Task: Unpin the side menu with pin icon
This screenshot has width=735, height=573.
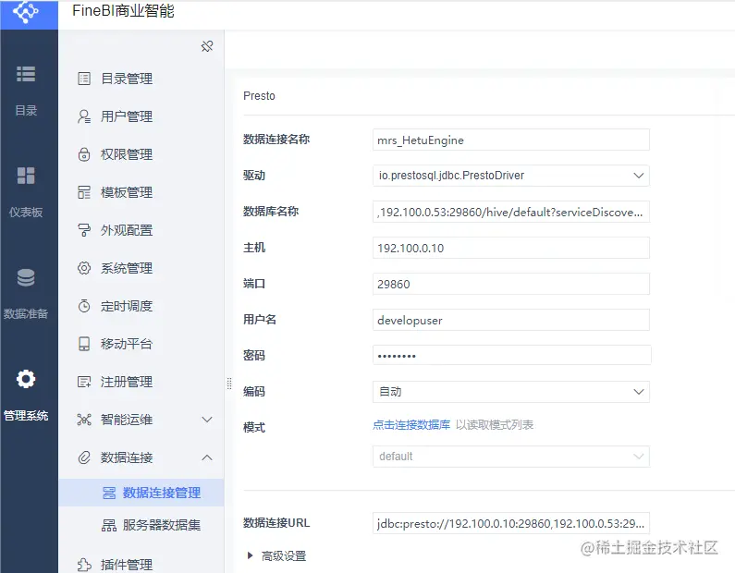Action: pyautogui.click(x=207, y=46)
